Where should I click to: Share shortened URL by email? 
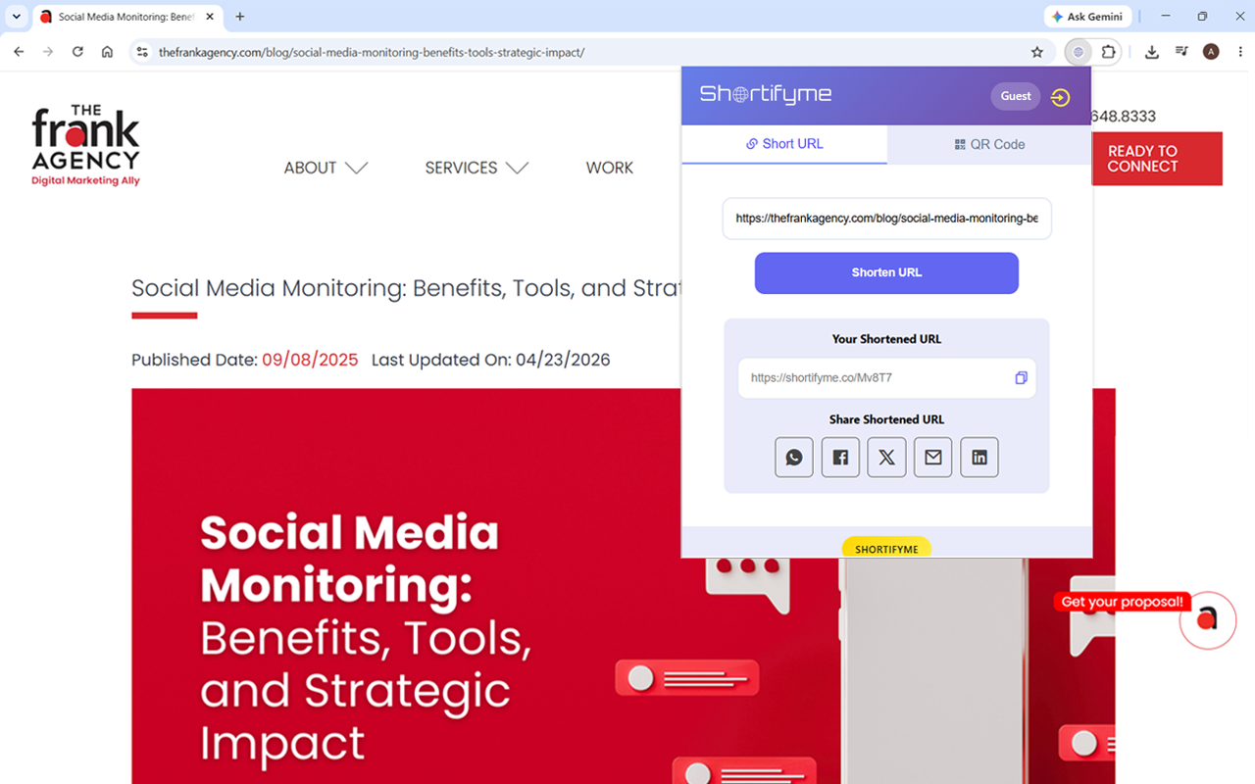[932, 458]
